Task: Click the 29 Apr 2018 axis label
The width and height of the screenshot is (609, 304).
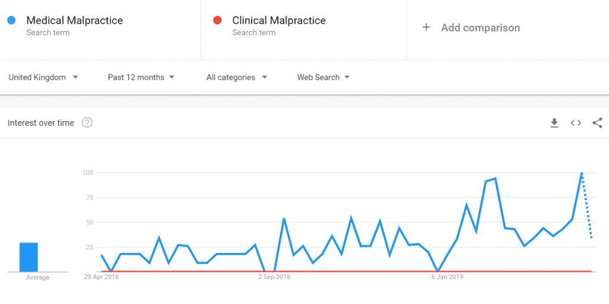Action: (101, 277)
